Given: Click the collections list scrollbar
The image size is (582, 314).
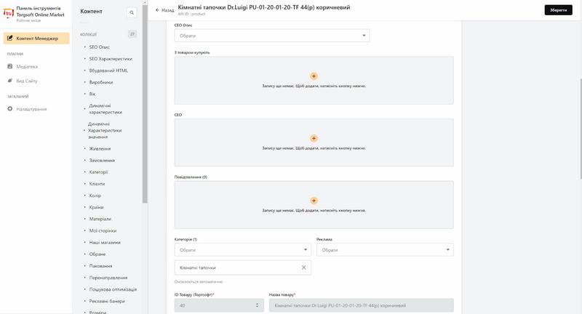Looking at the screenshot, I should click(145, 104).
